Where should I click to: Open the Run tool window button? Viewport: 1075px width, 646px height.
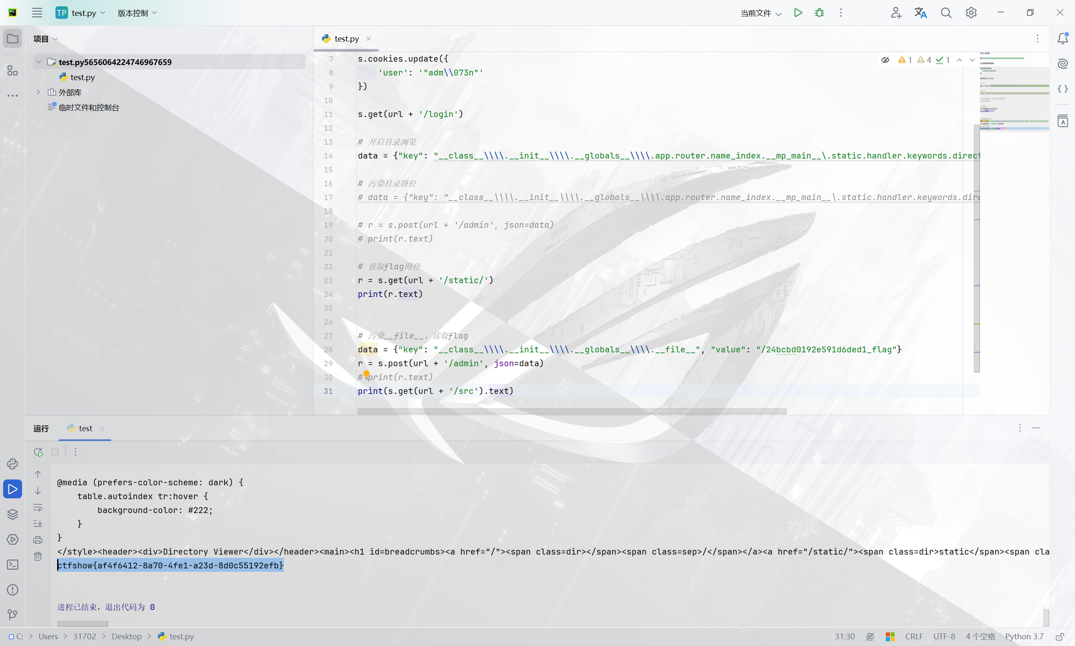tap(13, 489)
